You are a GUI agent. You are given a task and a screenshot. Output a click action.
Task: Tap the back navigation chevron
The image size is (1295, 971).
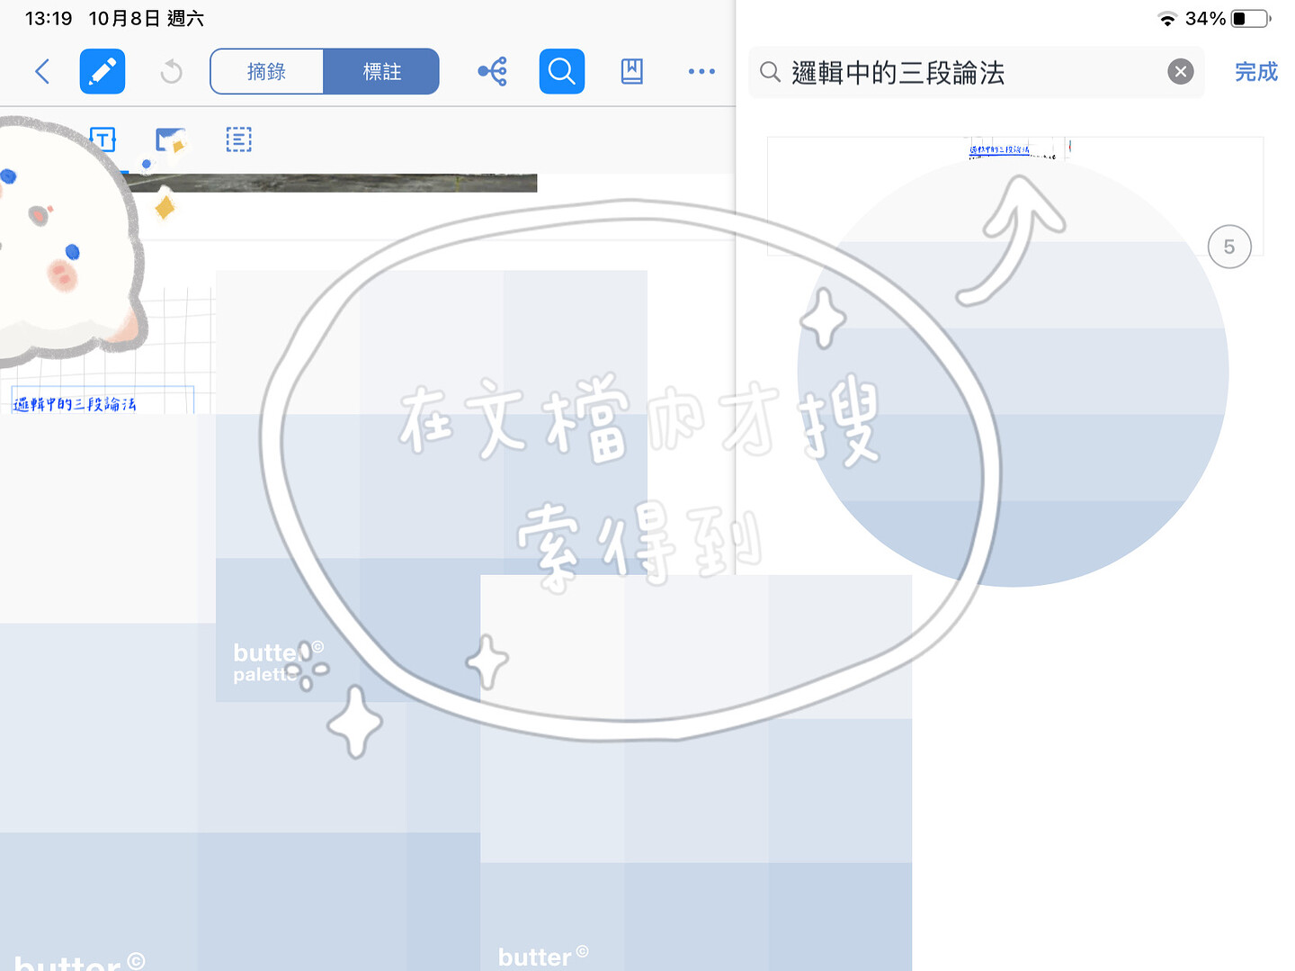41,71
